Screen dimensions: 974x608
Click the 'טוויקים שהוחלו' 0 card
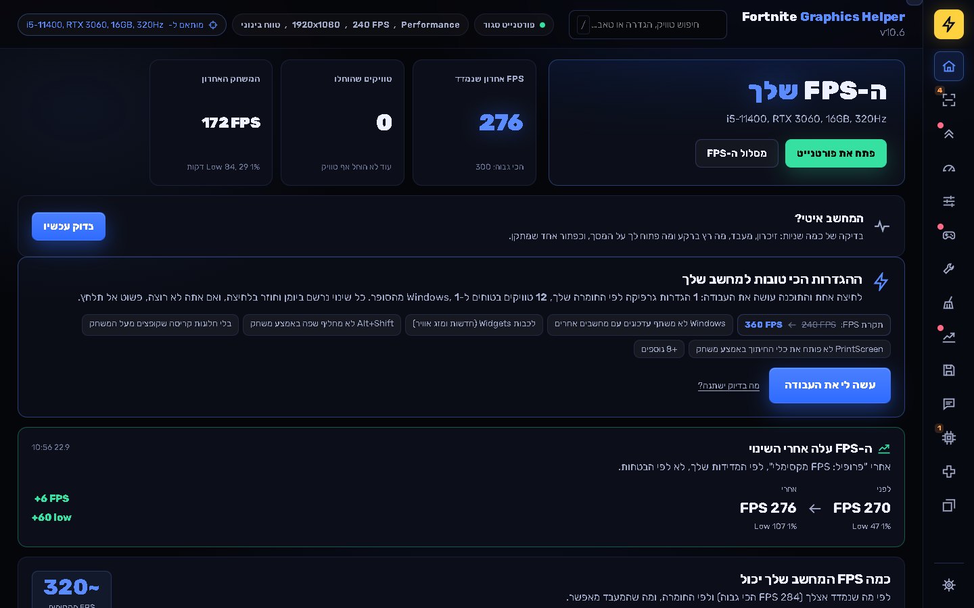(342, 122)
